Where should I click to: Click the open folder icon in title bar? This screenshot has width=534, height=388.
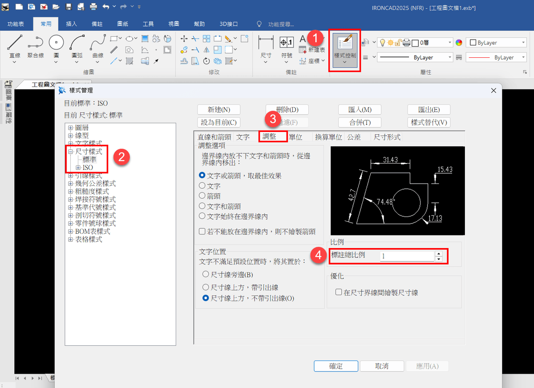56,7
